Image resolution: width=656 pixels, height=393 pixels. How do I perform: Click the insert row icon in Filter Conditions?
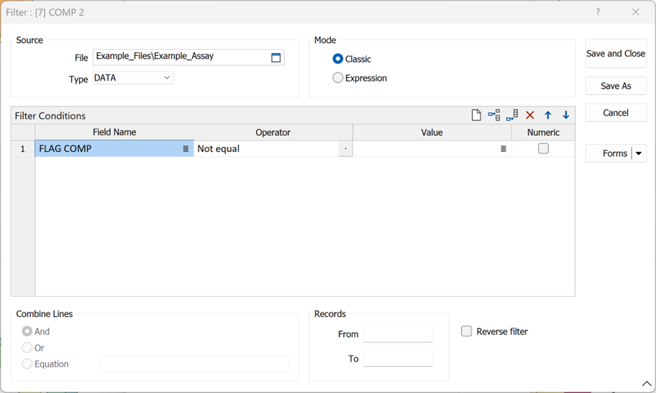tap(494, 116)
